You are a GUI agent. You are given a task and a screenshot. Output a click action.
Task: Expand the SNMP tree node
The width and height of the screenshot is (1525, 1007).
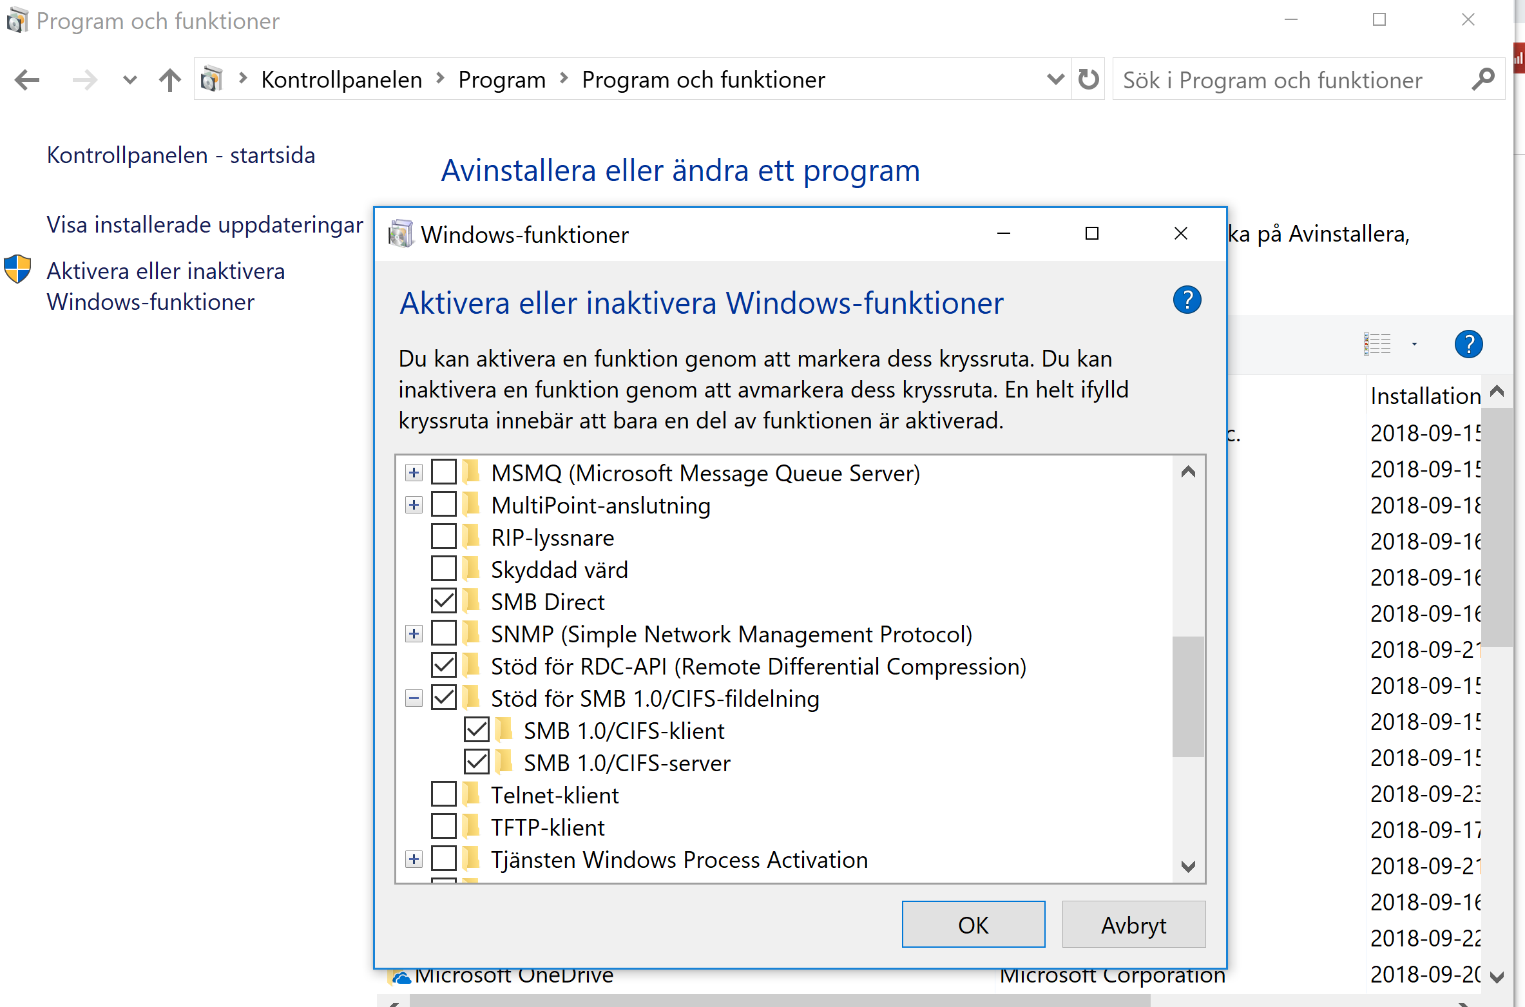coord(414,634)
